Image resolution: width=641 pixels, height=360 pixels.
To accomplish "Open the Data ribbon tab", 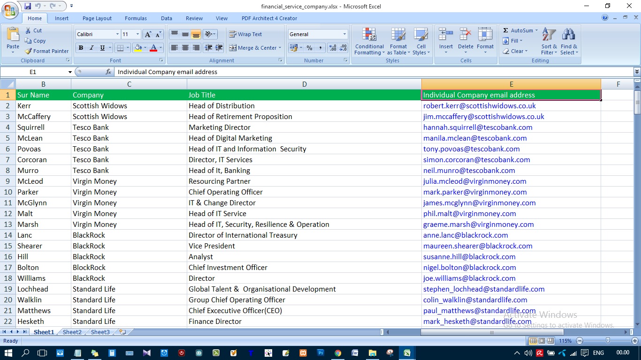I will point(167,18).
